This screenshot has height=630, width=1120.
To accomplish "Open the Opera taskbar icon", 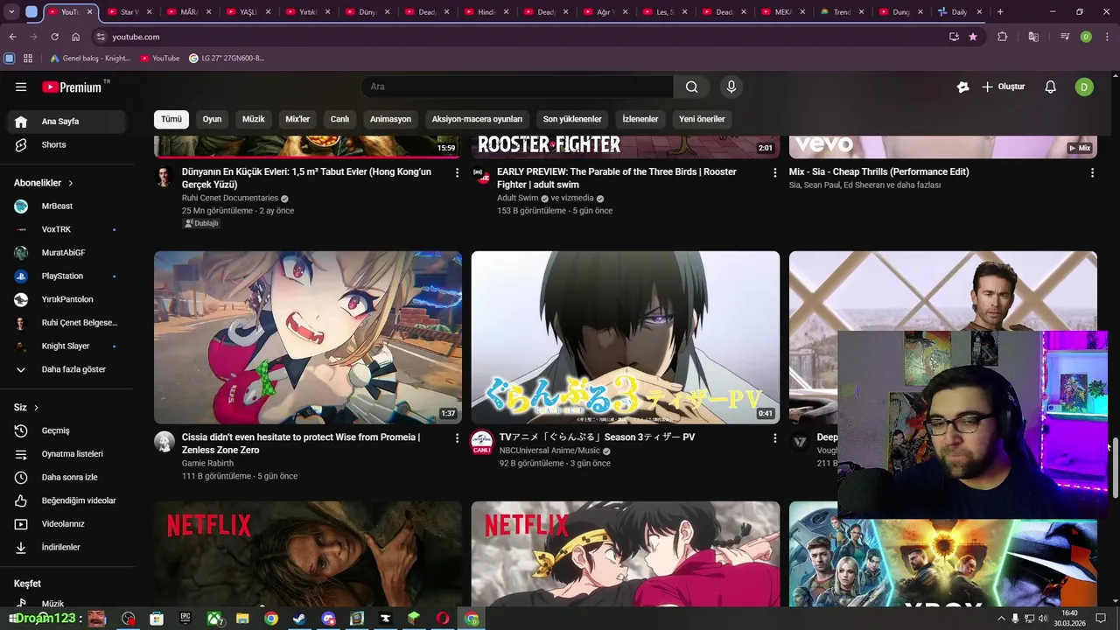I will [x=443, y=619].
